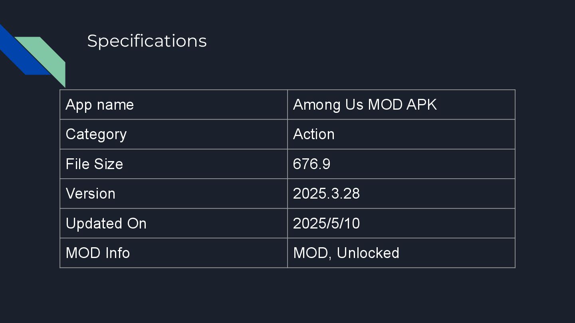This screenshot has height=323, width=575.
Task: Click the Specifications slide title
Action: tap(147, 41)
